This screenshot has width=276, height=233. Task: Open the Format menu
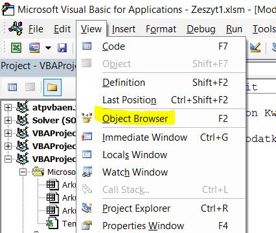161,29
